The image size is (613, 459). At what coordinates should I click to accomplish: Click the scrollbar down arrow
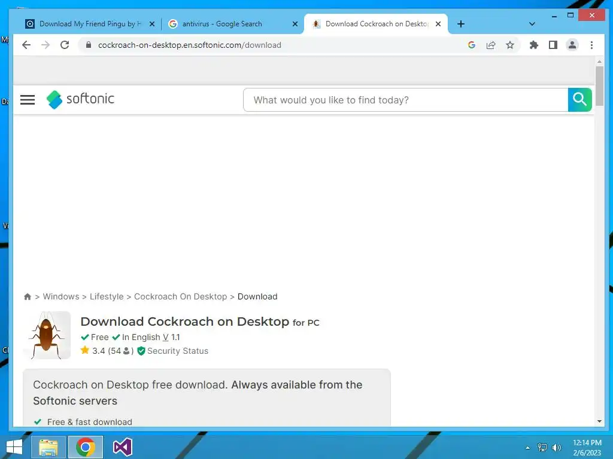click(599, 421)
